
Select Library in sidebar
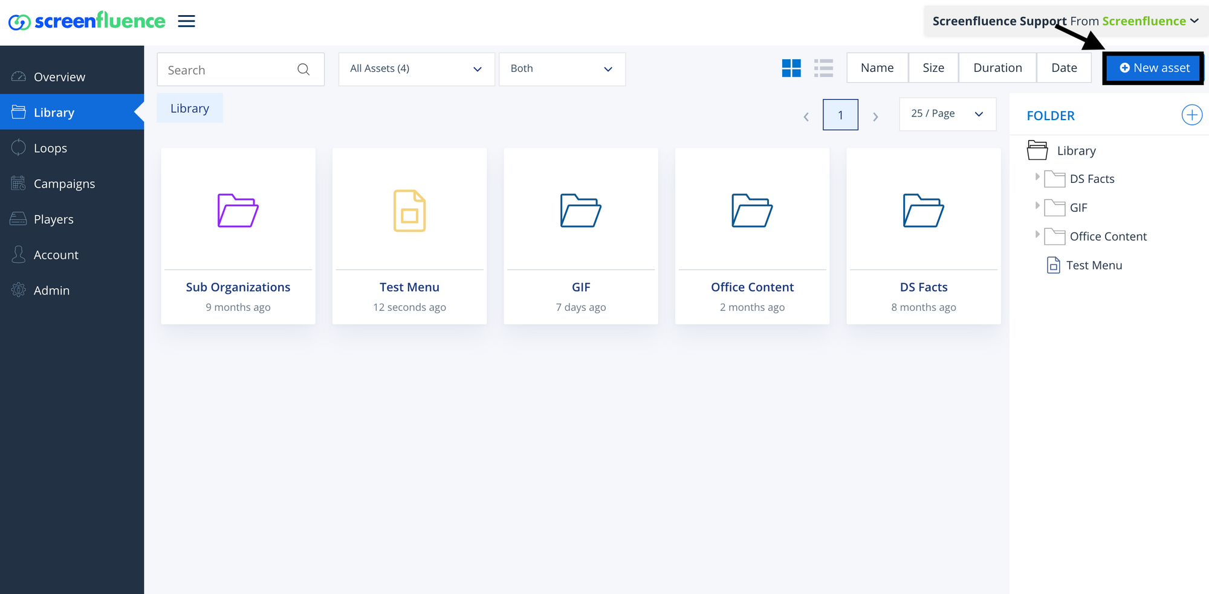[x=72, y=112]
